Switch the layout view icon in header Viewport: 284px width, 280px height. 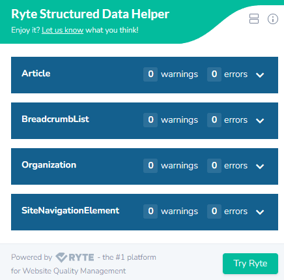[x=254, y=19]
